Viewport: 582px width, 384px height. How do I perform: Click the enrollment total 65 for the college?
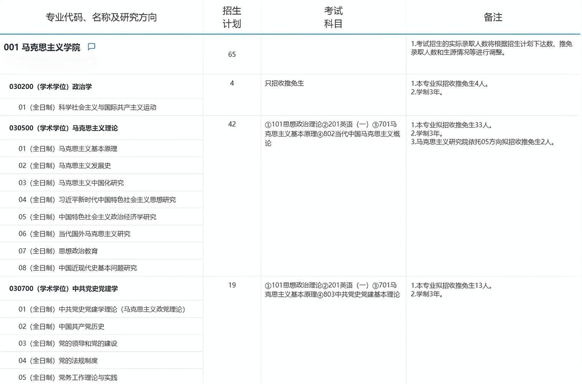point(232,54)
